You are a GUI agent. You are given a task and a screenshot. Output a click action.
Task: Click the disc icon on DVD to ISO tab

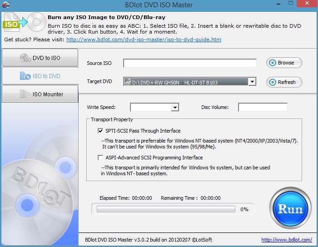(25, 58)
